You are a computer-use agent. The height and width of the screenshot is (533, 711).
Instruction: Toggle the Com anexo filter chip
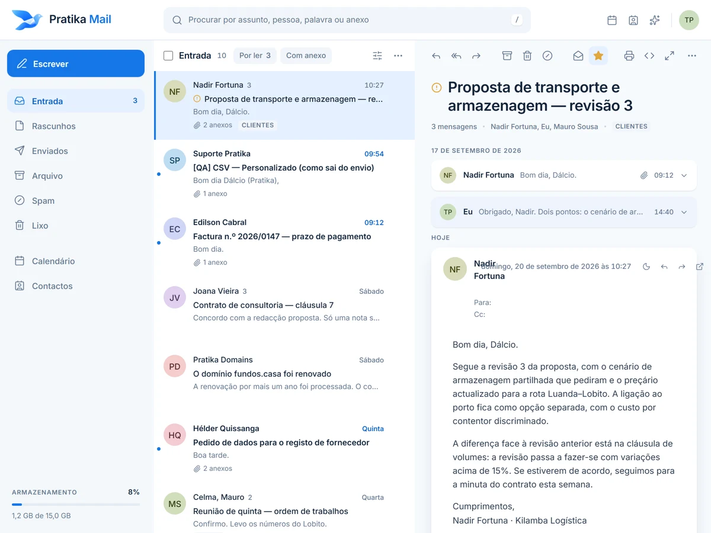click(306, 56)
